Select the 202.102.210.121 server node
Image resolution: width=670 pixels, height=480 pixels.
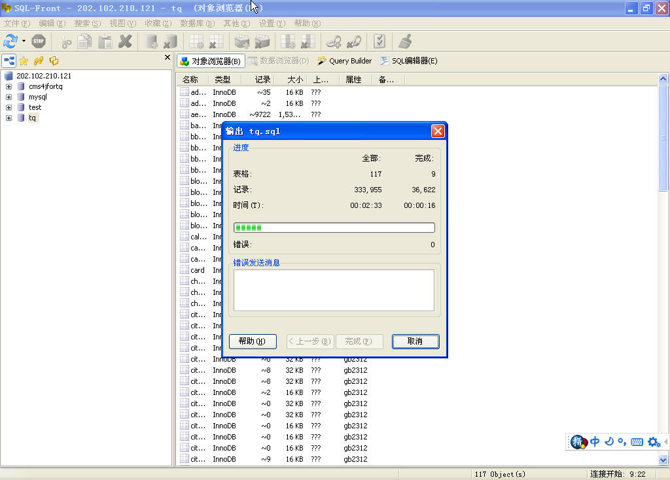[x=44, y=76]
